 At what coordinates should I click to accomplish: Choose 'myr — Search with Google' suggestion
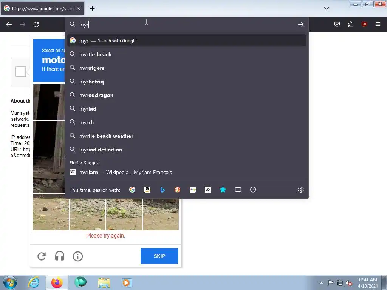tap(187, 41)
